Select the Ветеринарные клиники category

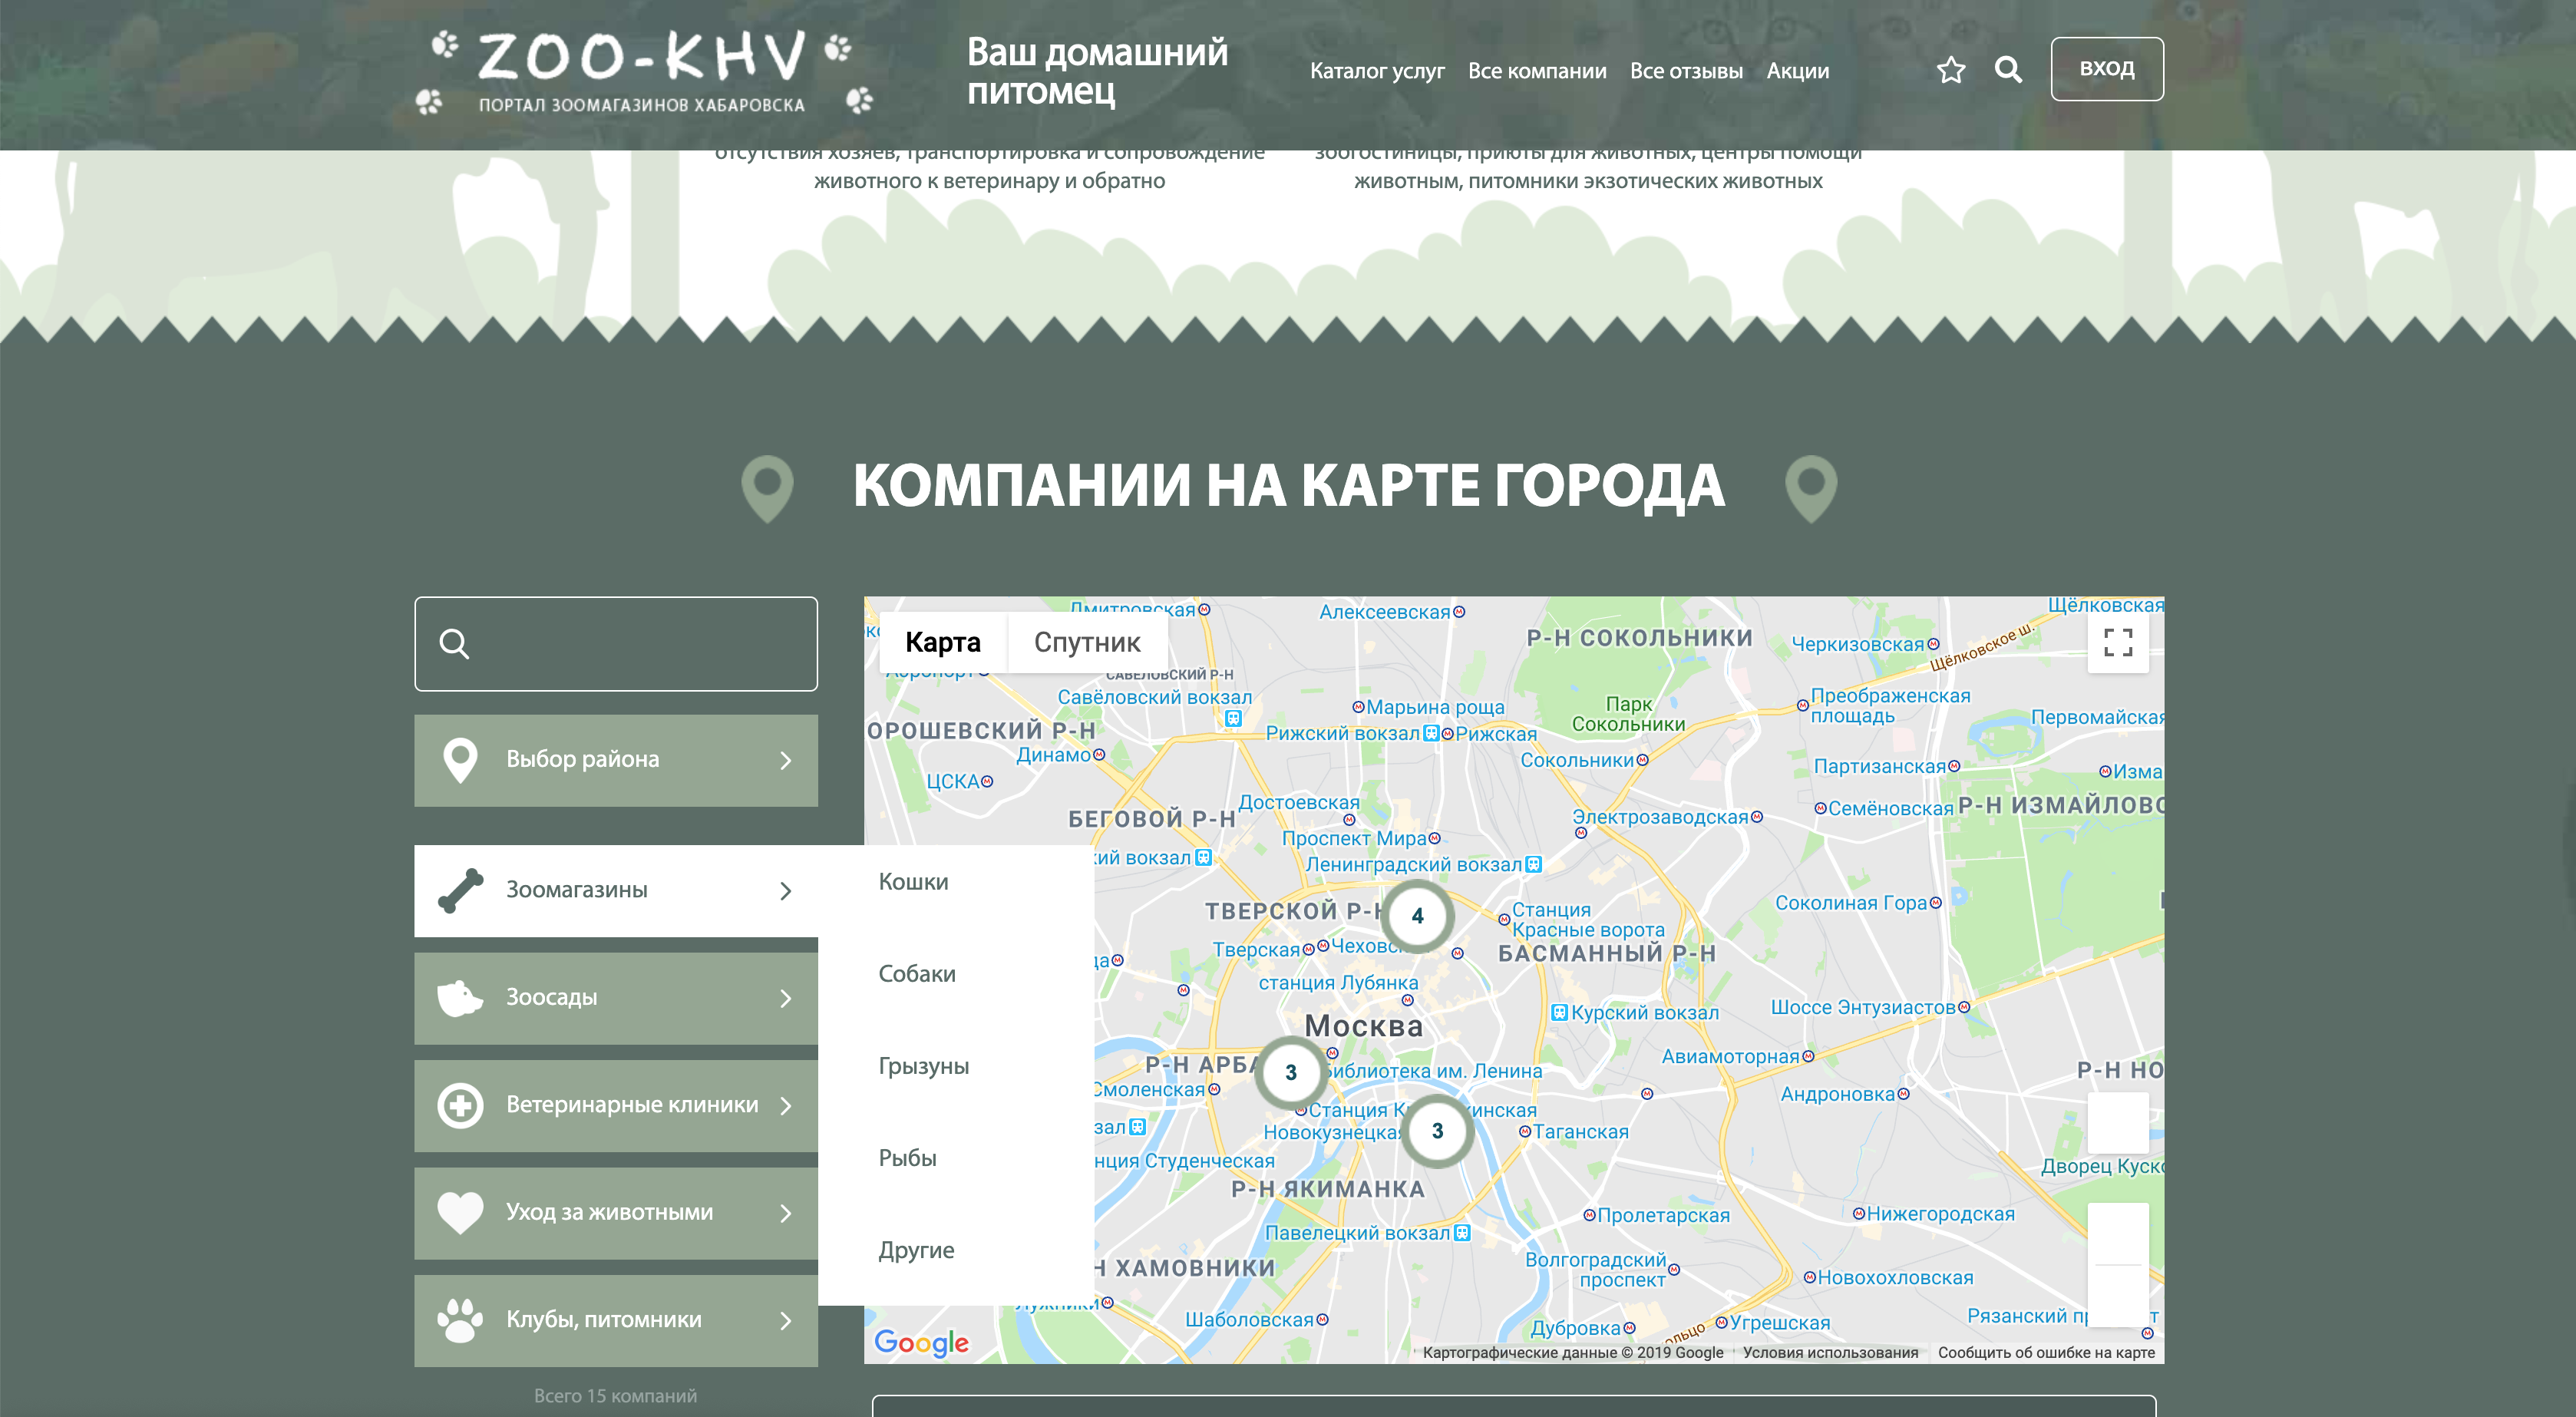coord(616,1105)
